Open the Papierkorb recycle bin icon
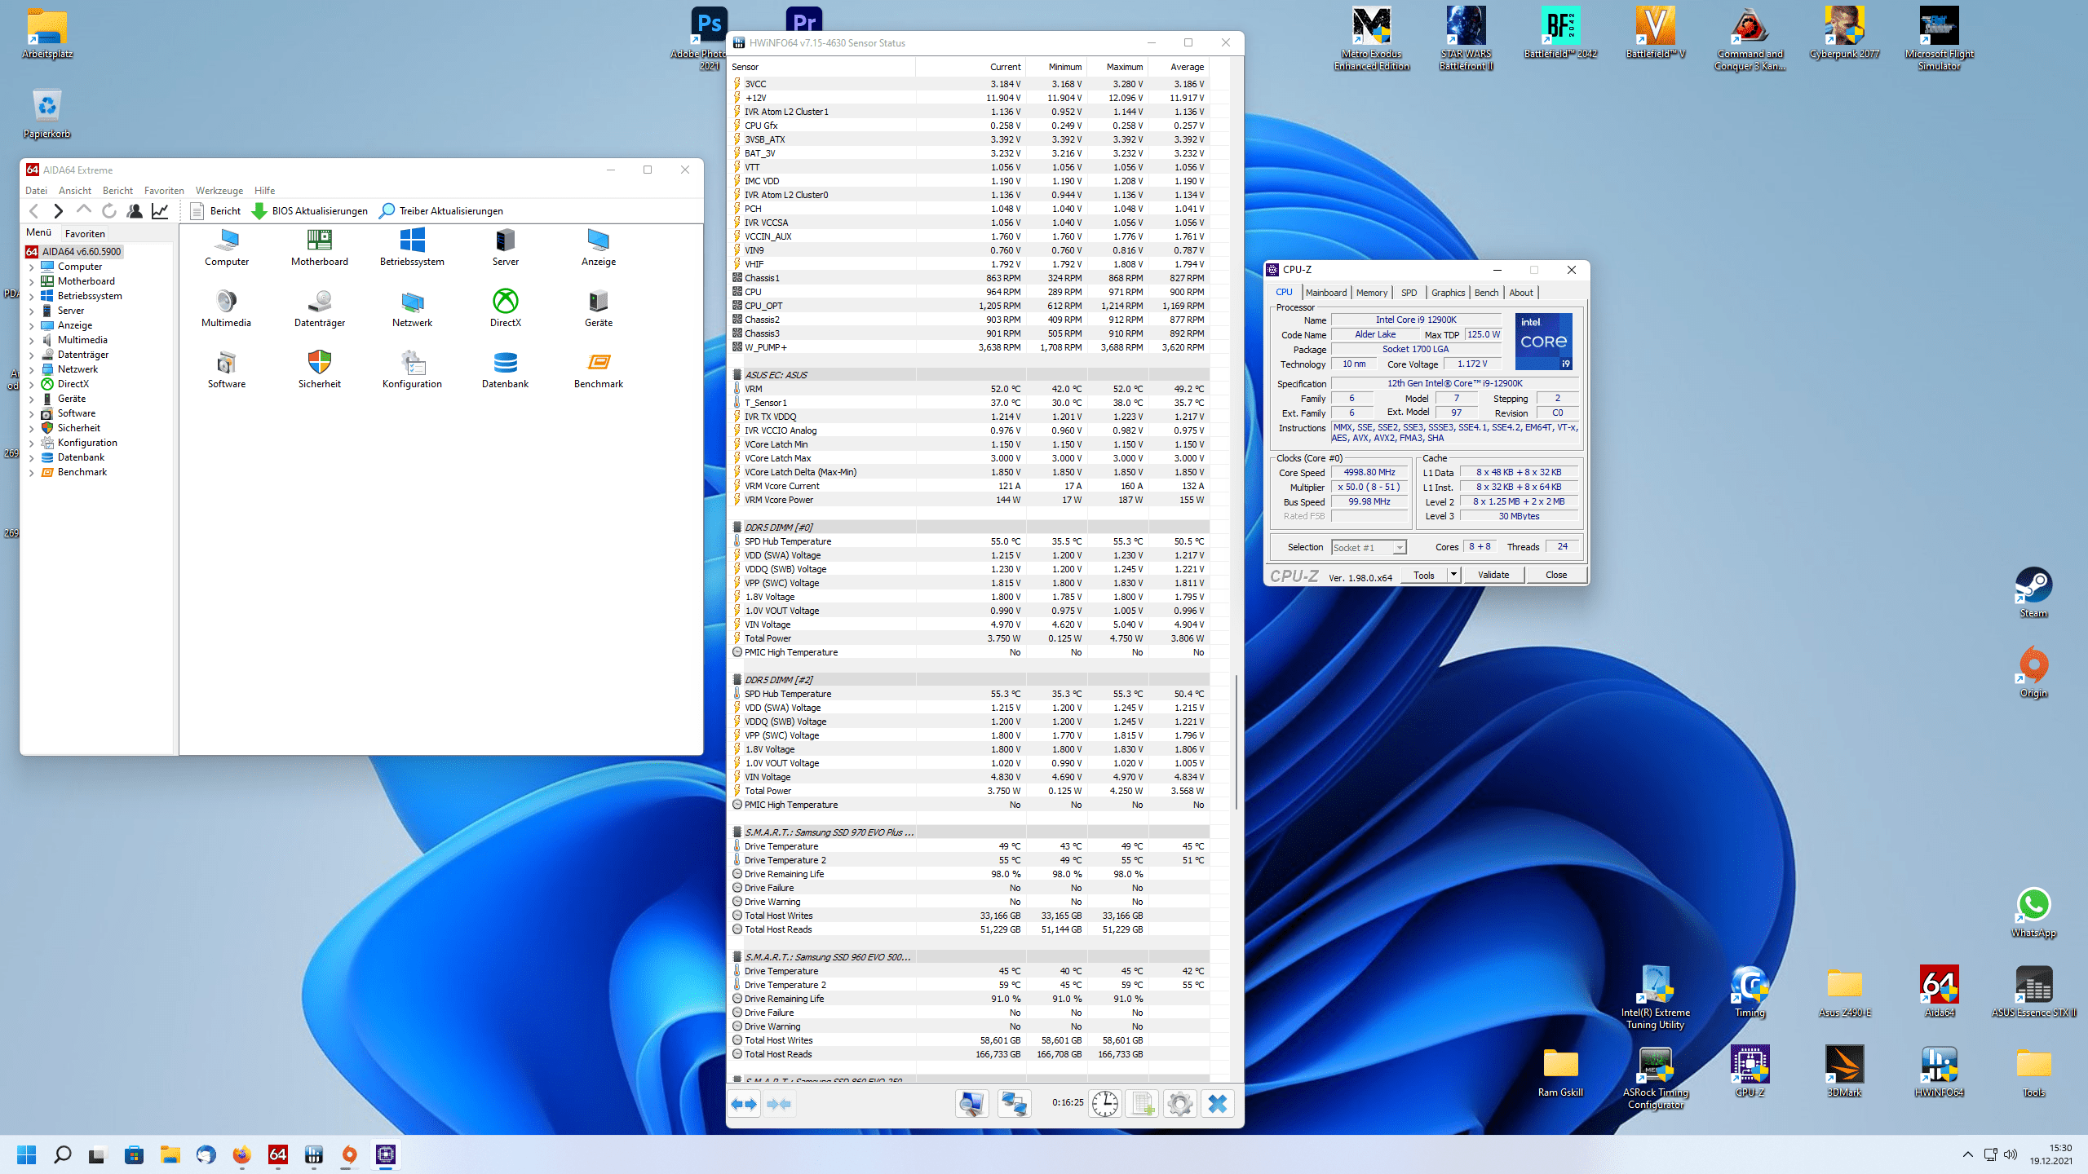Screen dimensions: 2088x1174 coord(46,114)
